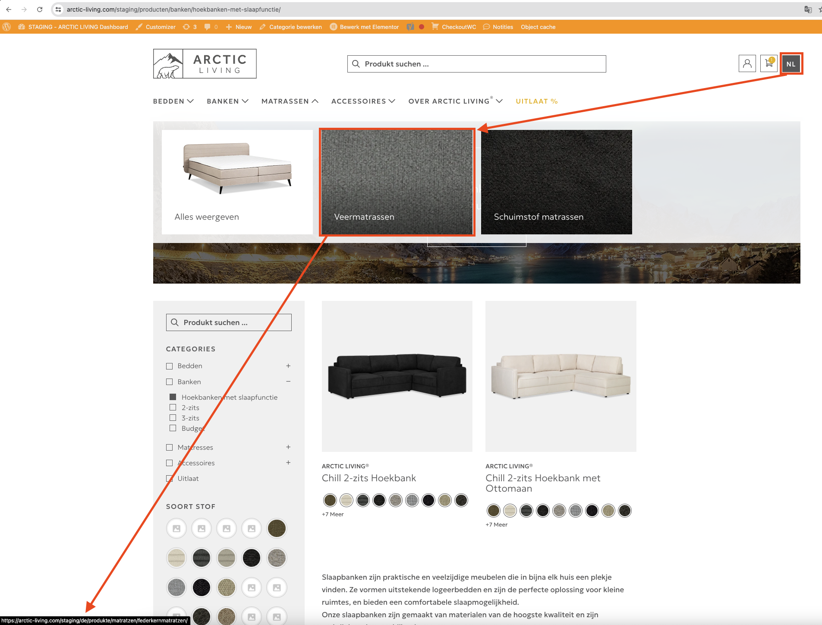Open the black Chill 2-zits Hoekbank image

tap(397, 376)
